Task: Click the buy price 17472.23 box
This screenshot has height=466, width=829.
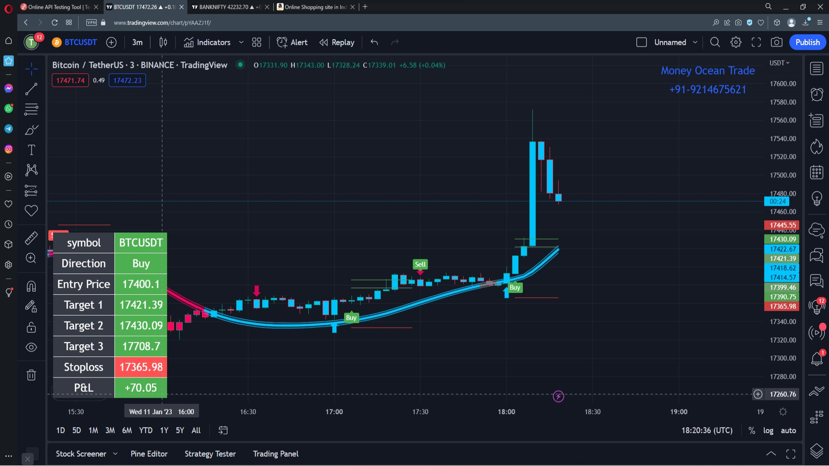Action: [127, 80]
